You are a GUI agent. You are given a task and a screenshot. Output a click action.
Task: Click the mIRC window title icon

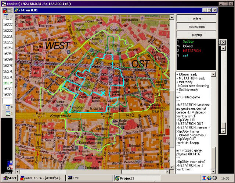pyautogui.click(x=5, y=10)
